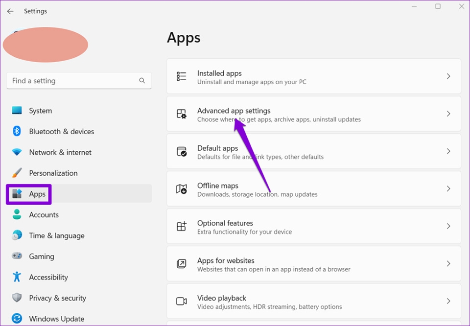The width and height of the screenshot is (470, 326).
Task: Open Offline maps title
Action: pyautogui.click(x=217, y=186)
